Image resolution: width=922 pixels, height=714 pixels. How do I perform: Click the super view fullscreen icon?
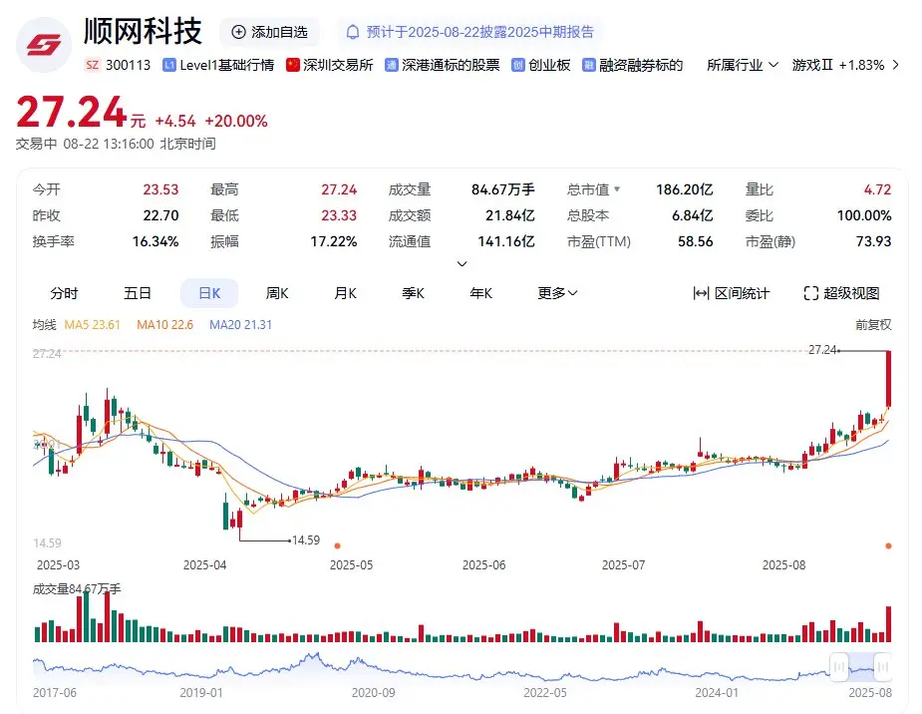click(811, 293)
